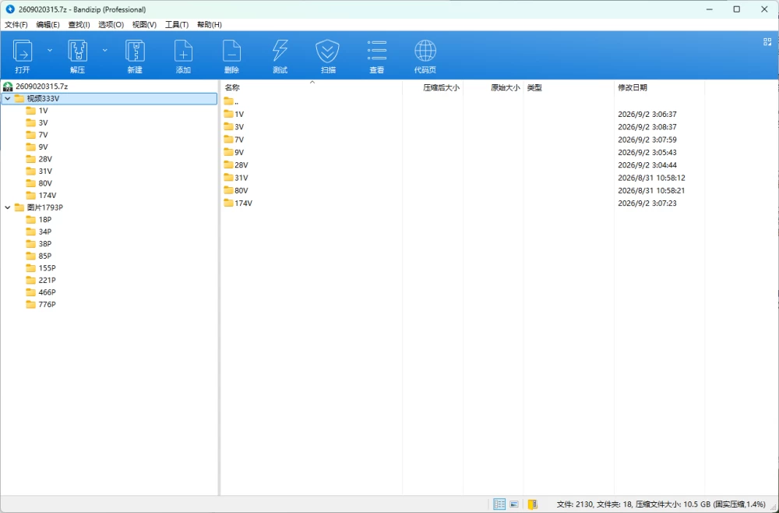
Task: Select the 视频333V folder in tree
Action: 43,98
